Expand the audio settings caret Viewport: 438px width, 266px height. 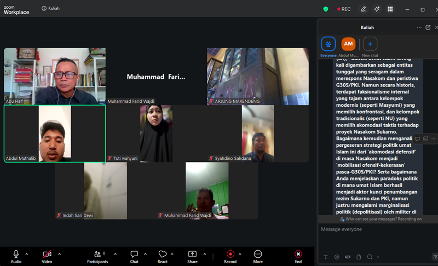click(27, 254)
